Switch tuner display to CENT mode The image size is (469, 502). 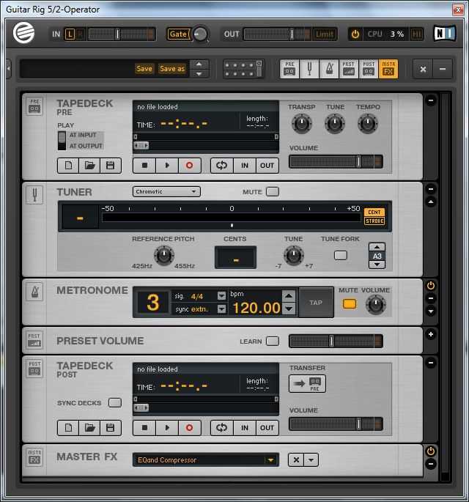[x=374, y=212]
